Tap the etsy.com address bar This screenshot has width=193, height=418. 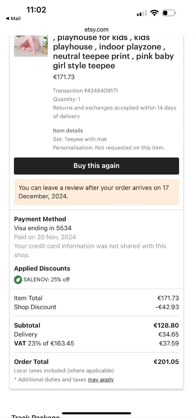[x=96, y=30]
